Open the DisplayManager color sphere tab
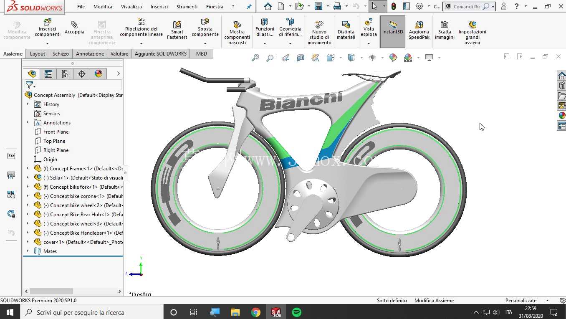The image size is (566, 319). tap(99, 74)
